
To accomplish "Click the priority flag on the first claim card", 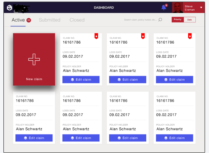I will [x=96, y=36].
